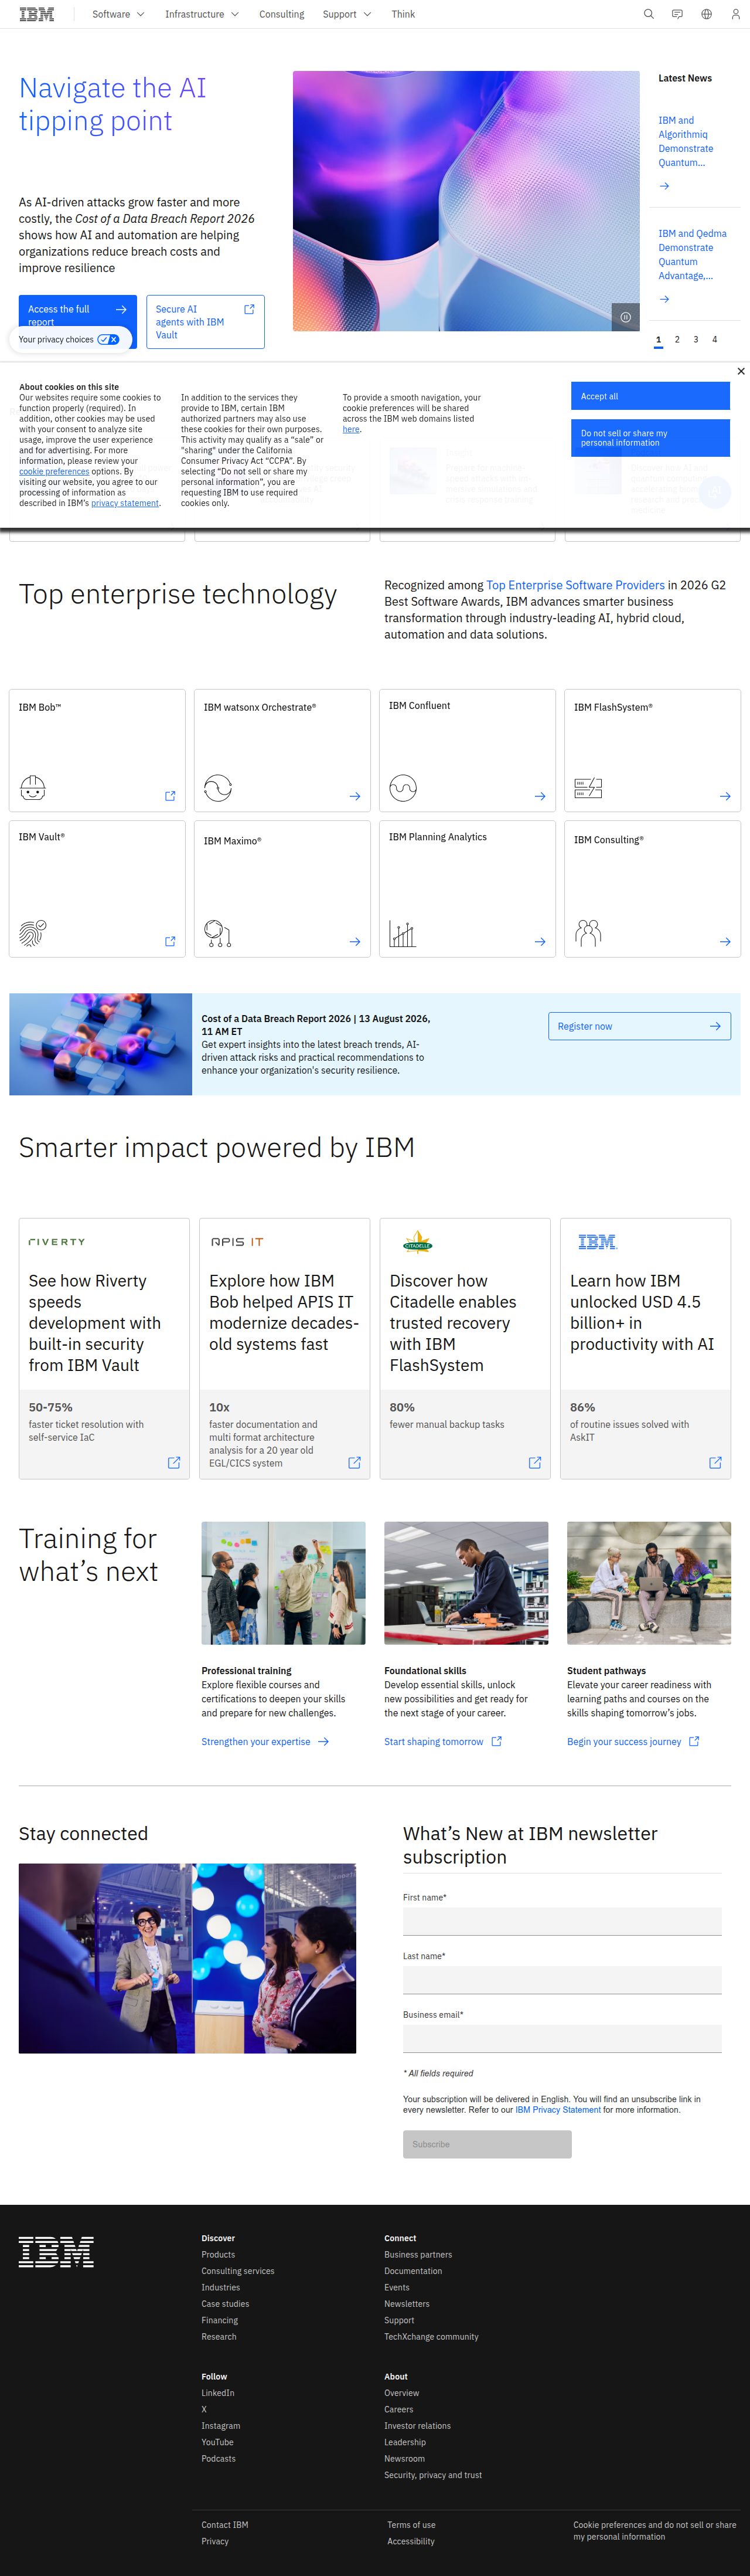750x2576 pixels.
Task: Click the First name input field
Action: (x=562, y=1921)
